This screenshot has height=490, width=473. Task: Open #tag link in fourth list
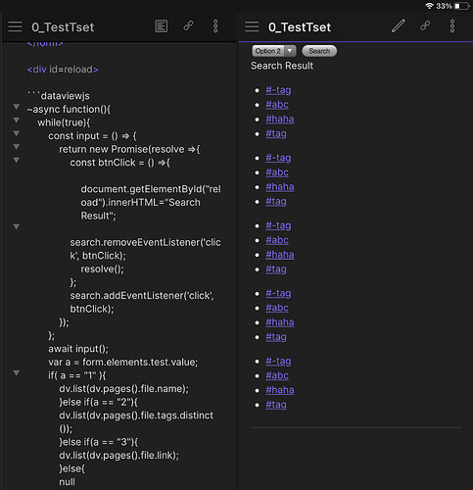pyautogui.click(x=276, y=337)
